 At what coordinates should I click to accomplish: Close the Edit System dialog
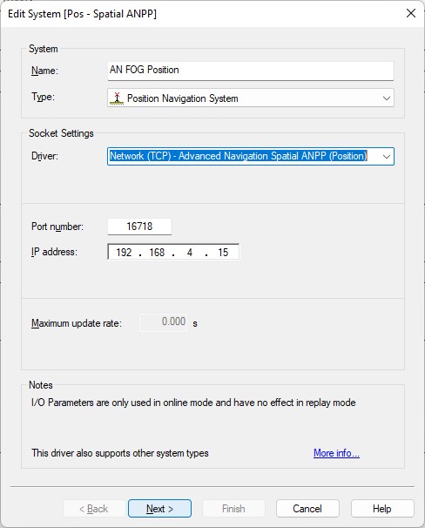(411, 13)
